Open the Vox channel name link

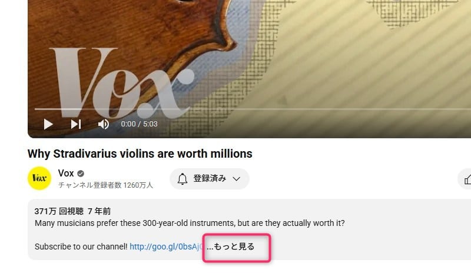point(66,174)
